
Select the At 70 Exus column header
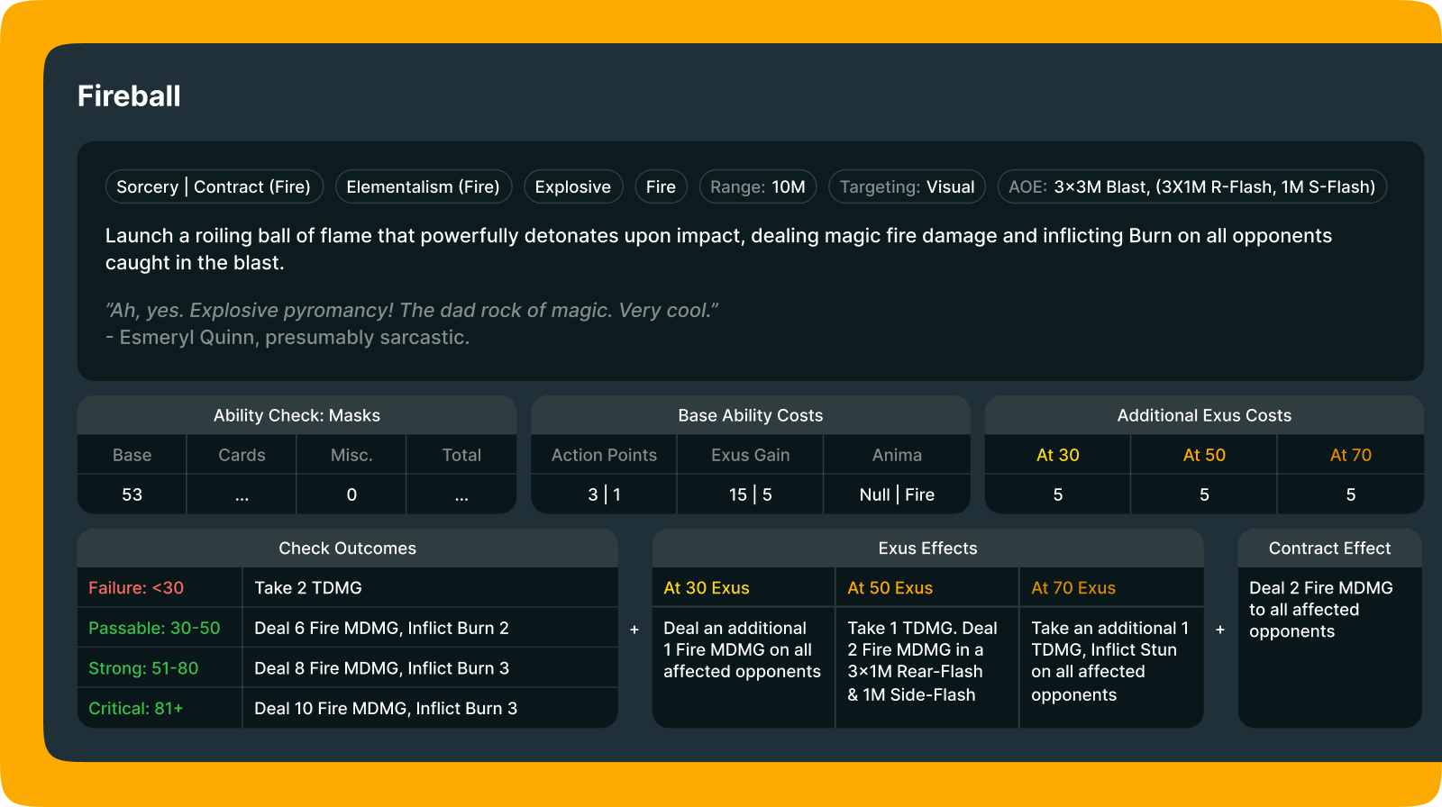1073,588
